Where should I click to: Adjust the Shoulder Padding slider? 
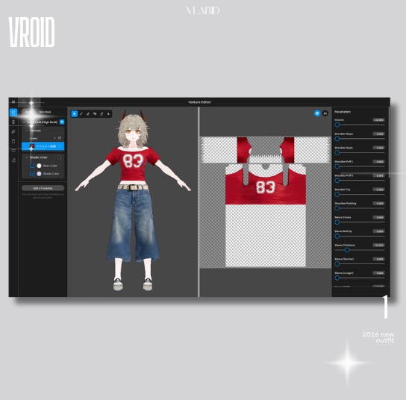(360, 208)
